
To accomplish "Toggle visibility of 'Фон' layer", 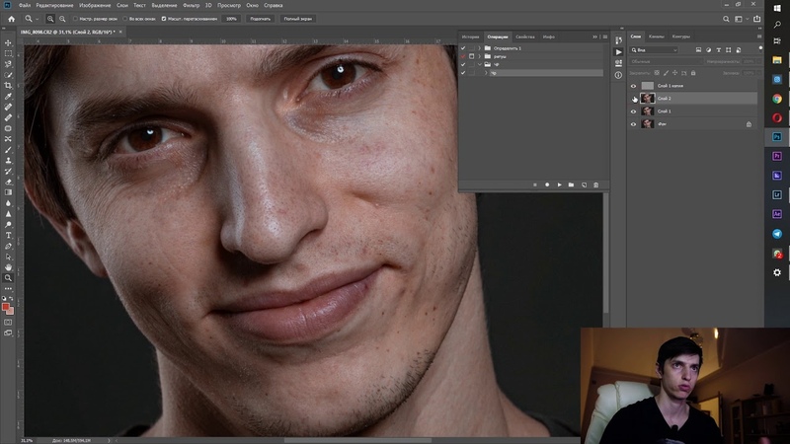I will point(634,124).
